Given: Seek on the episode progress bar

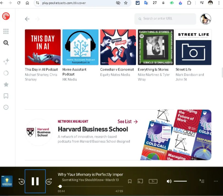Looking at the screenshot, I should [x=91, y=186].
